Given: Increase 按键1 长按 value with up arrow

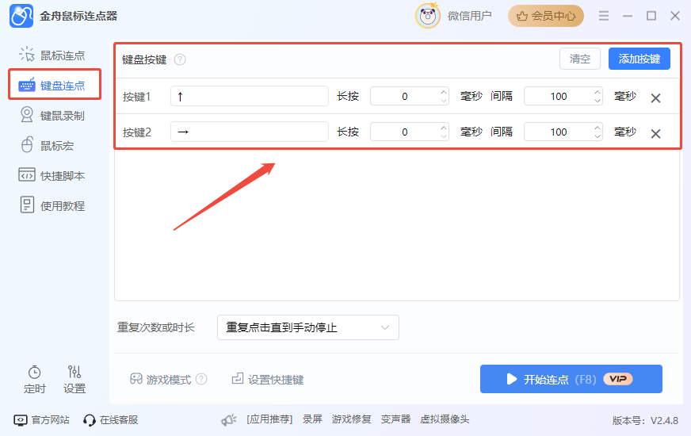Looking at the screenshot, I should [444, 92].
